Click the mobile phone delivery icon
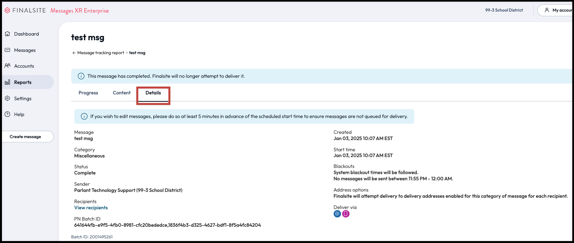Image resolution: width=574 pixels, height=243 pixels. tap(346, 214)
